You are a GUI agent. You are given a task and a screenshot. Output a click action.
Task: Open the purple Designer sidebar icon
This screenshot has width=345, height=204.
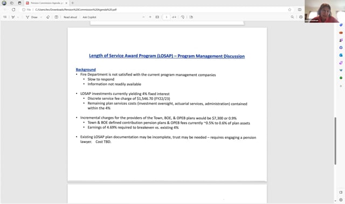pos(341,63)
